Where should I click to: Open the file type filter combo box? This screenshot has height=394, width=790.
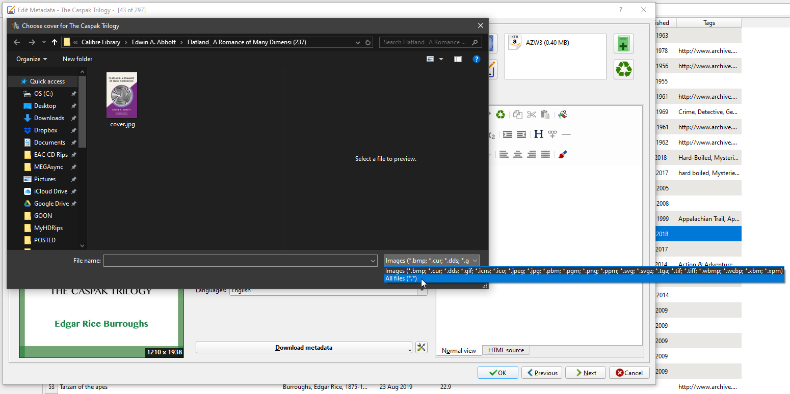(x=432, y=261)
